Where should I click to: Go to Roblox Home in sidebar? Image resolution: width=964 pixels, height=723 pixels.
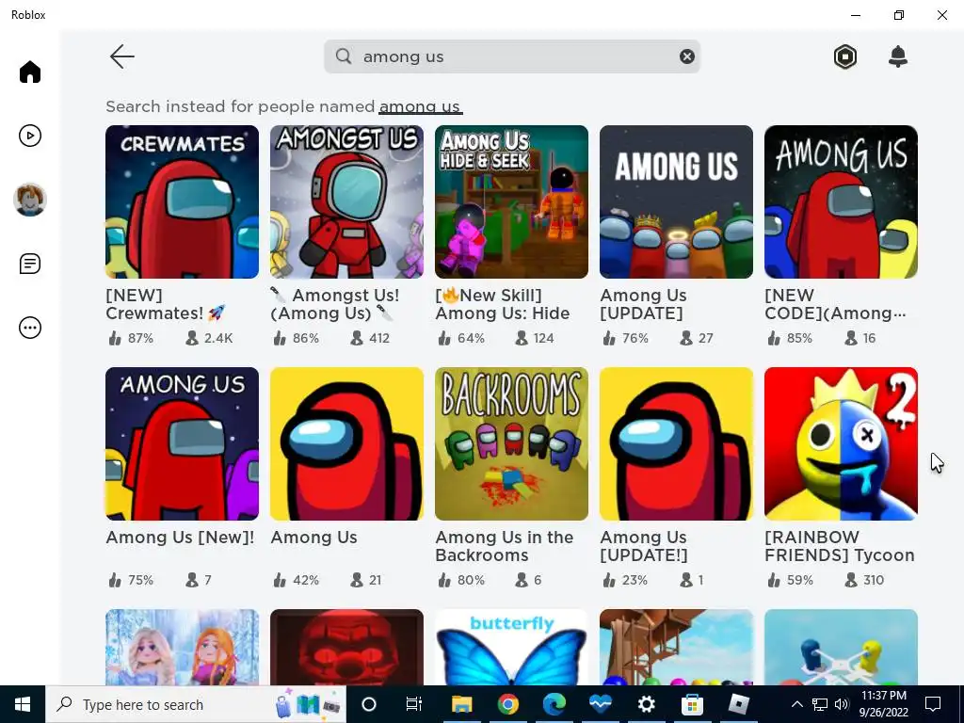pos(29,72)
